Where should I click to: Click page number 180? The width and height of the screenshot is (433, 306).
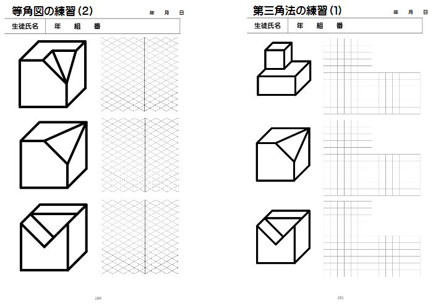coord(98,299)
